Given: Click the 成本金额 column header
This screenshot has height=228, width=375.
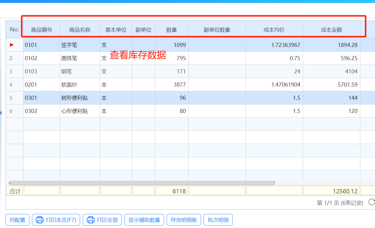Looking at the screenshot, I should point(331,30).
